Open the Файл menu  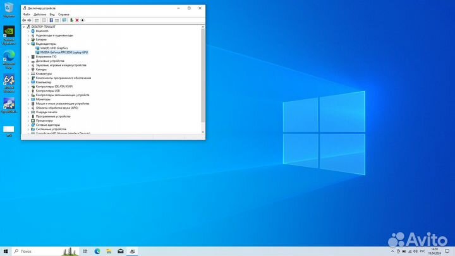[x=26, y=14]
